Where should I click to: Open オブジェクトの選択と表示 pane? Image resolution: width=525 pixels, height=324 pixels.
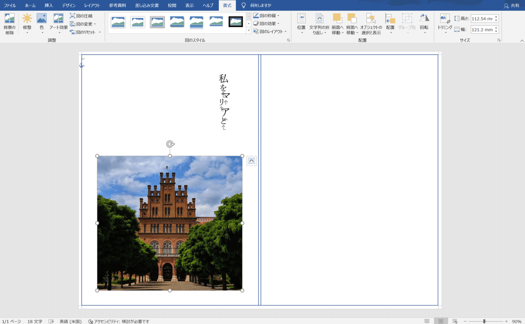(x=371, y=24)
